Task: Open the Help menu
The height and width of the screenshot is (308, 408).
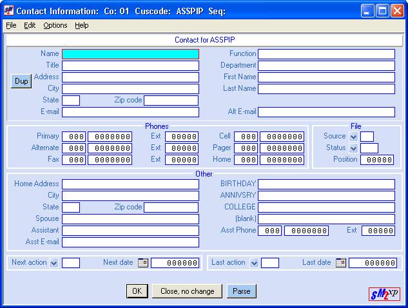Action: [82, 25]
